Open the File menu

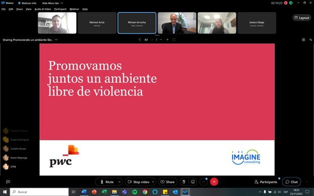click(4, 9)
